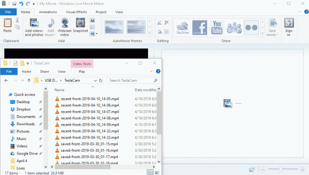309x175 pixels.
Task: Take a Snapshot from the preview
Action: (x=80, y=25)
